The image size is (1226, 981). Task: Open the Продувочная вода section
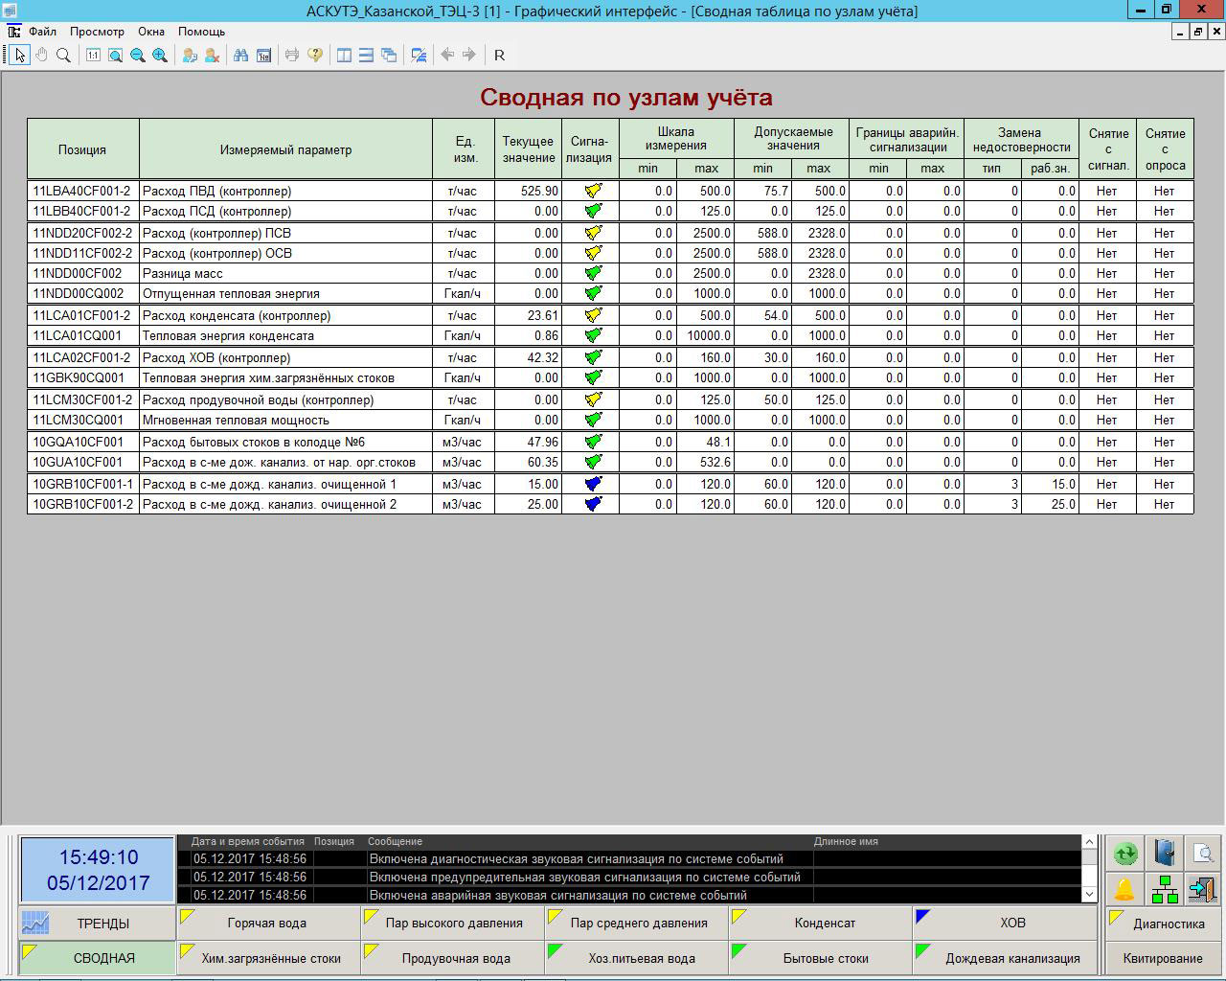tap(453, 958)
